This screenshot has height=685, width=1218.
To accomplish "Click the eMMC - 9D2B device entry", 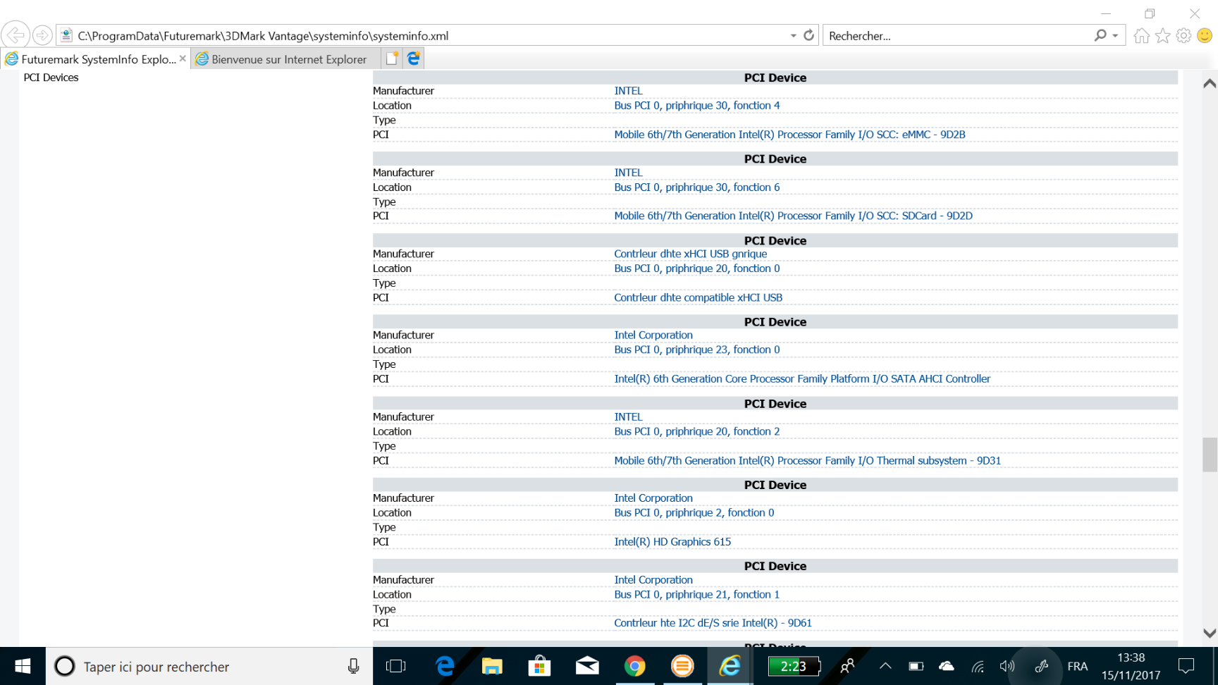I will (789, 135).
